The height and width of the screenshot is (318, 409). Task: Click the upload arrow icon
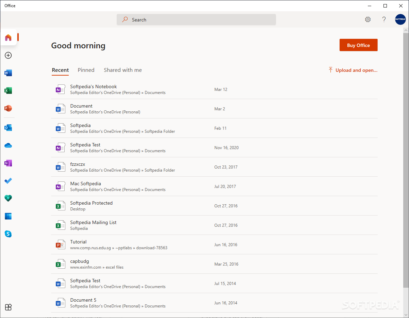point(330,70)
